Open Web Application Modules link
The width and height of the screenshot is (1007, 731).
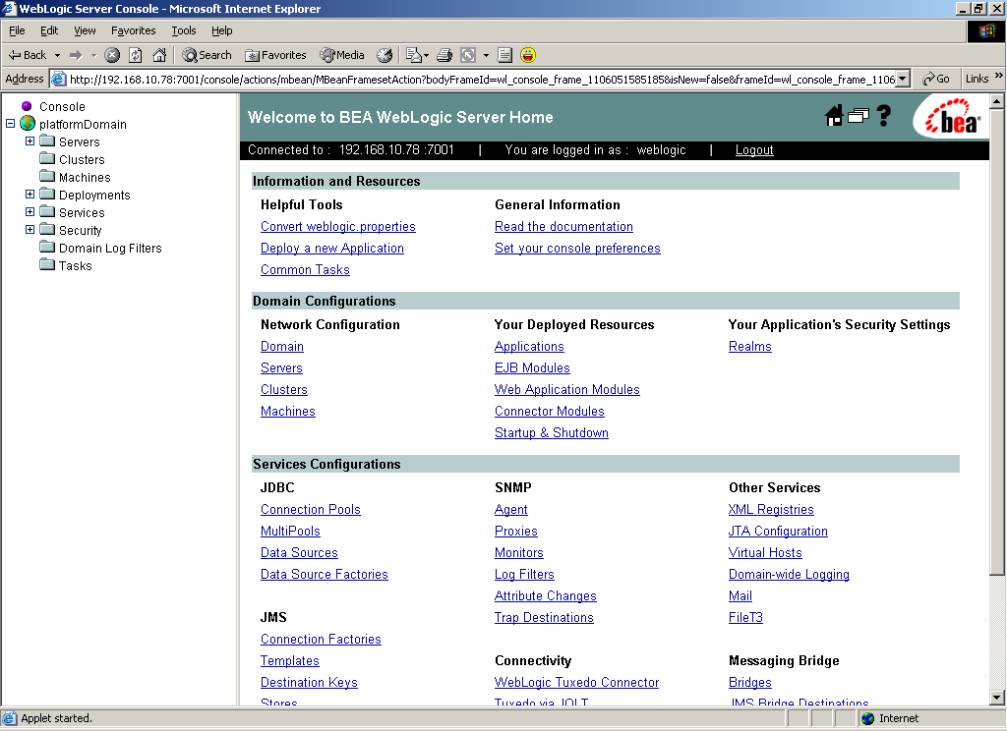567,389
